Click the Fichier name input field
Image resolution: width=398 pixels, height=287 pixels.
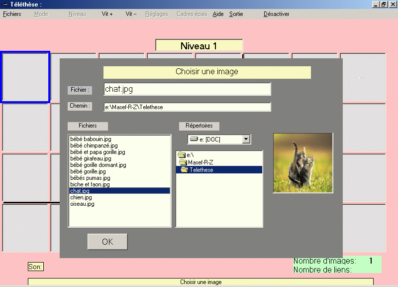(187, 89)
